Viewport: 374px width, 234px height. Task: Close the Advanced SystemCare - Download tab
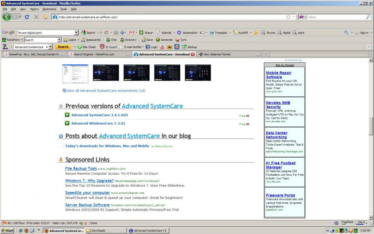coord(193,54)
